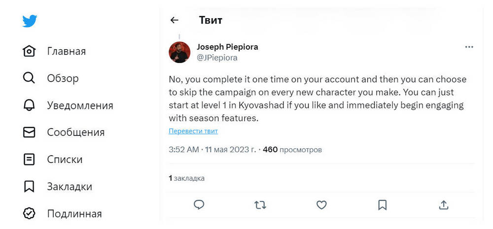Viewport: 493px width, 229px height.
Task: Go to Главная home menu item
Action: click(x=66, y=51)
